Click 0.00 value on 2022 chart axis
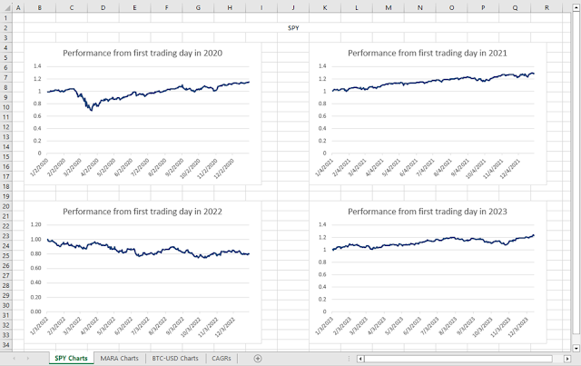The image size is (581, 366). click(x=36, y=312)
